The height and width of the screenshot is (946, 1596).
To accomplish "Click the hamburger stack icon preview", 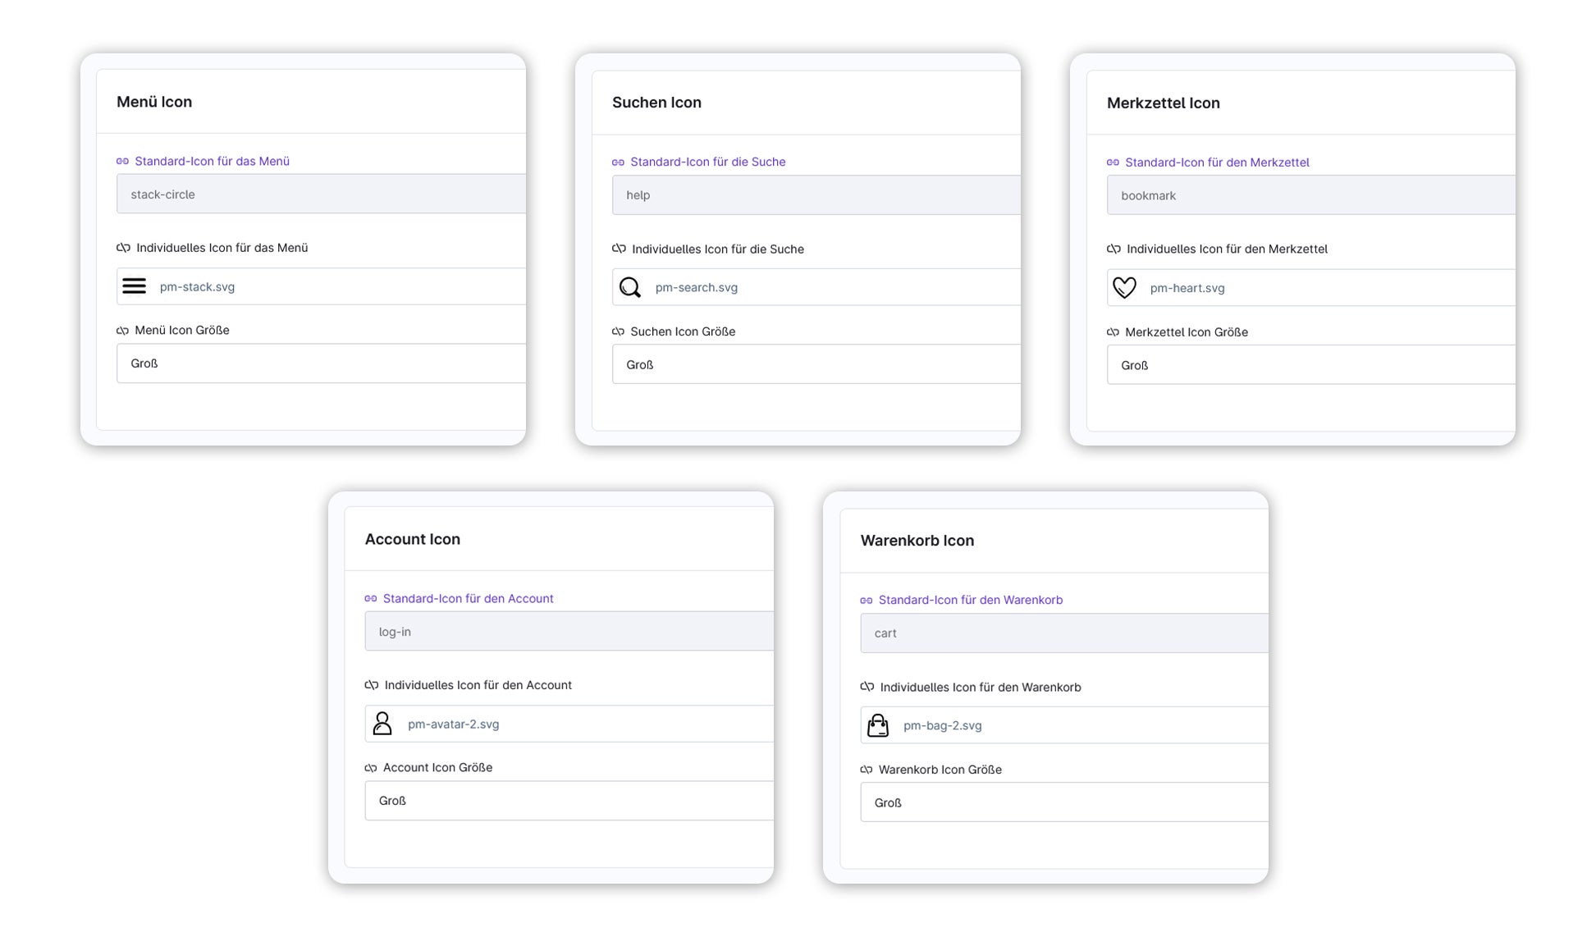I will (134, 286).
